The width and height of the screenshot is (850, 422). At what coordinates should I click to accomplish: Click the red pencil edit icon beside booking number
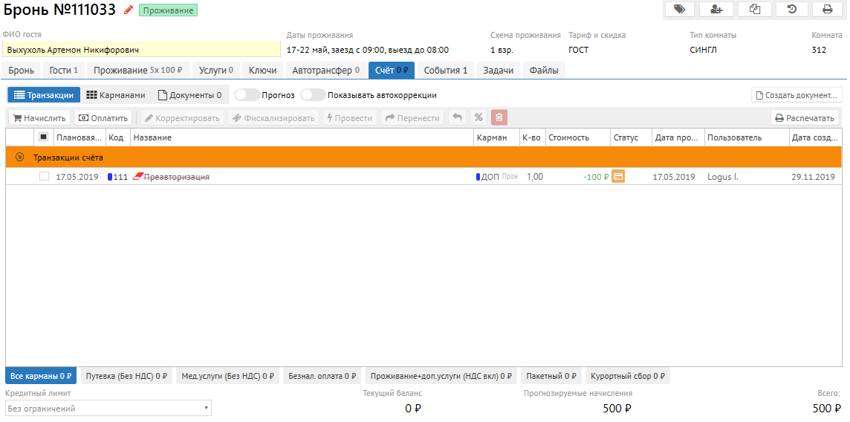129,9
